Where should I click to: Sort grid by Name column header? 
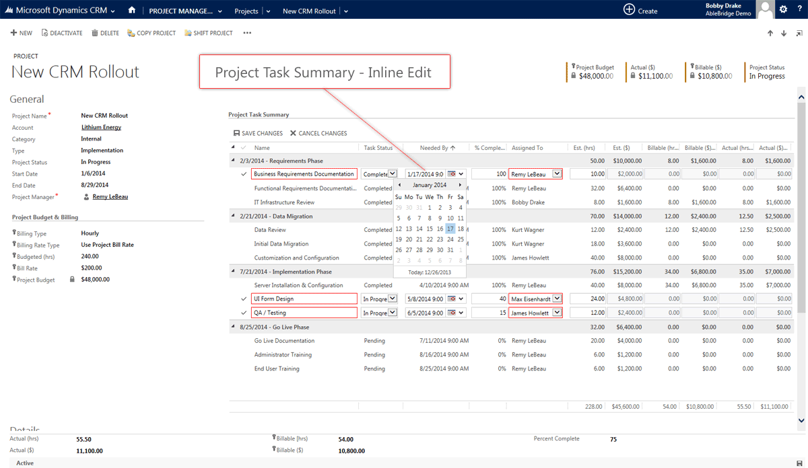(262, 147)
